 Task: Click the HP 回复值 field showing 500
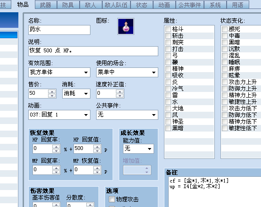click(83, 149)
